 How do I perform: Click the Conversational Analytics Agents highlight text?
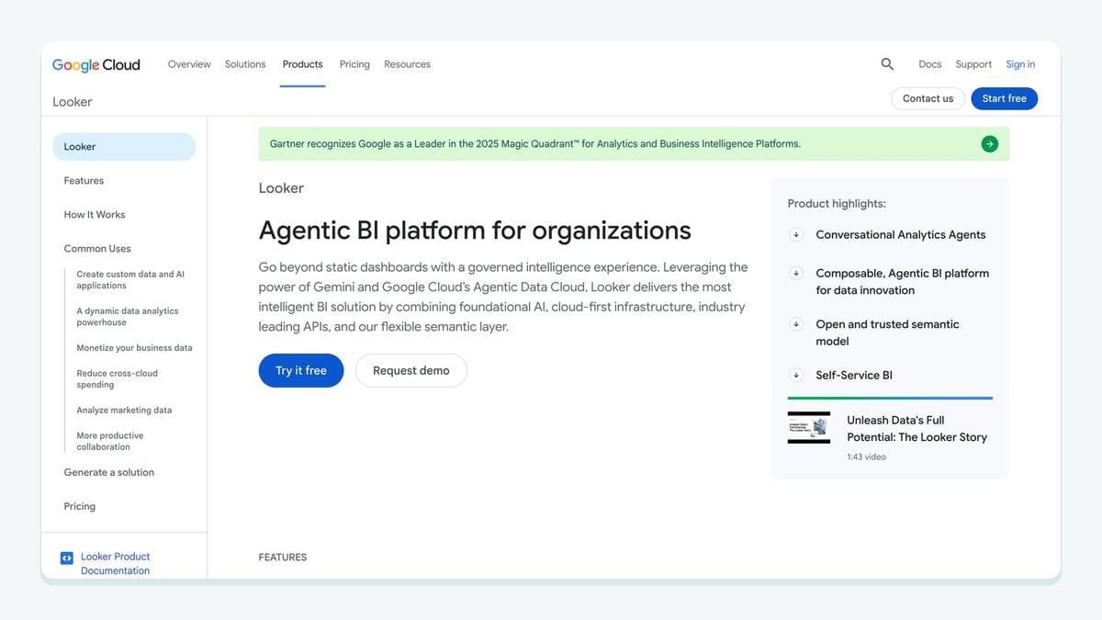click(901, 234)
